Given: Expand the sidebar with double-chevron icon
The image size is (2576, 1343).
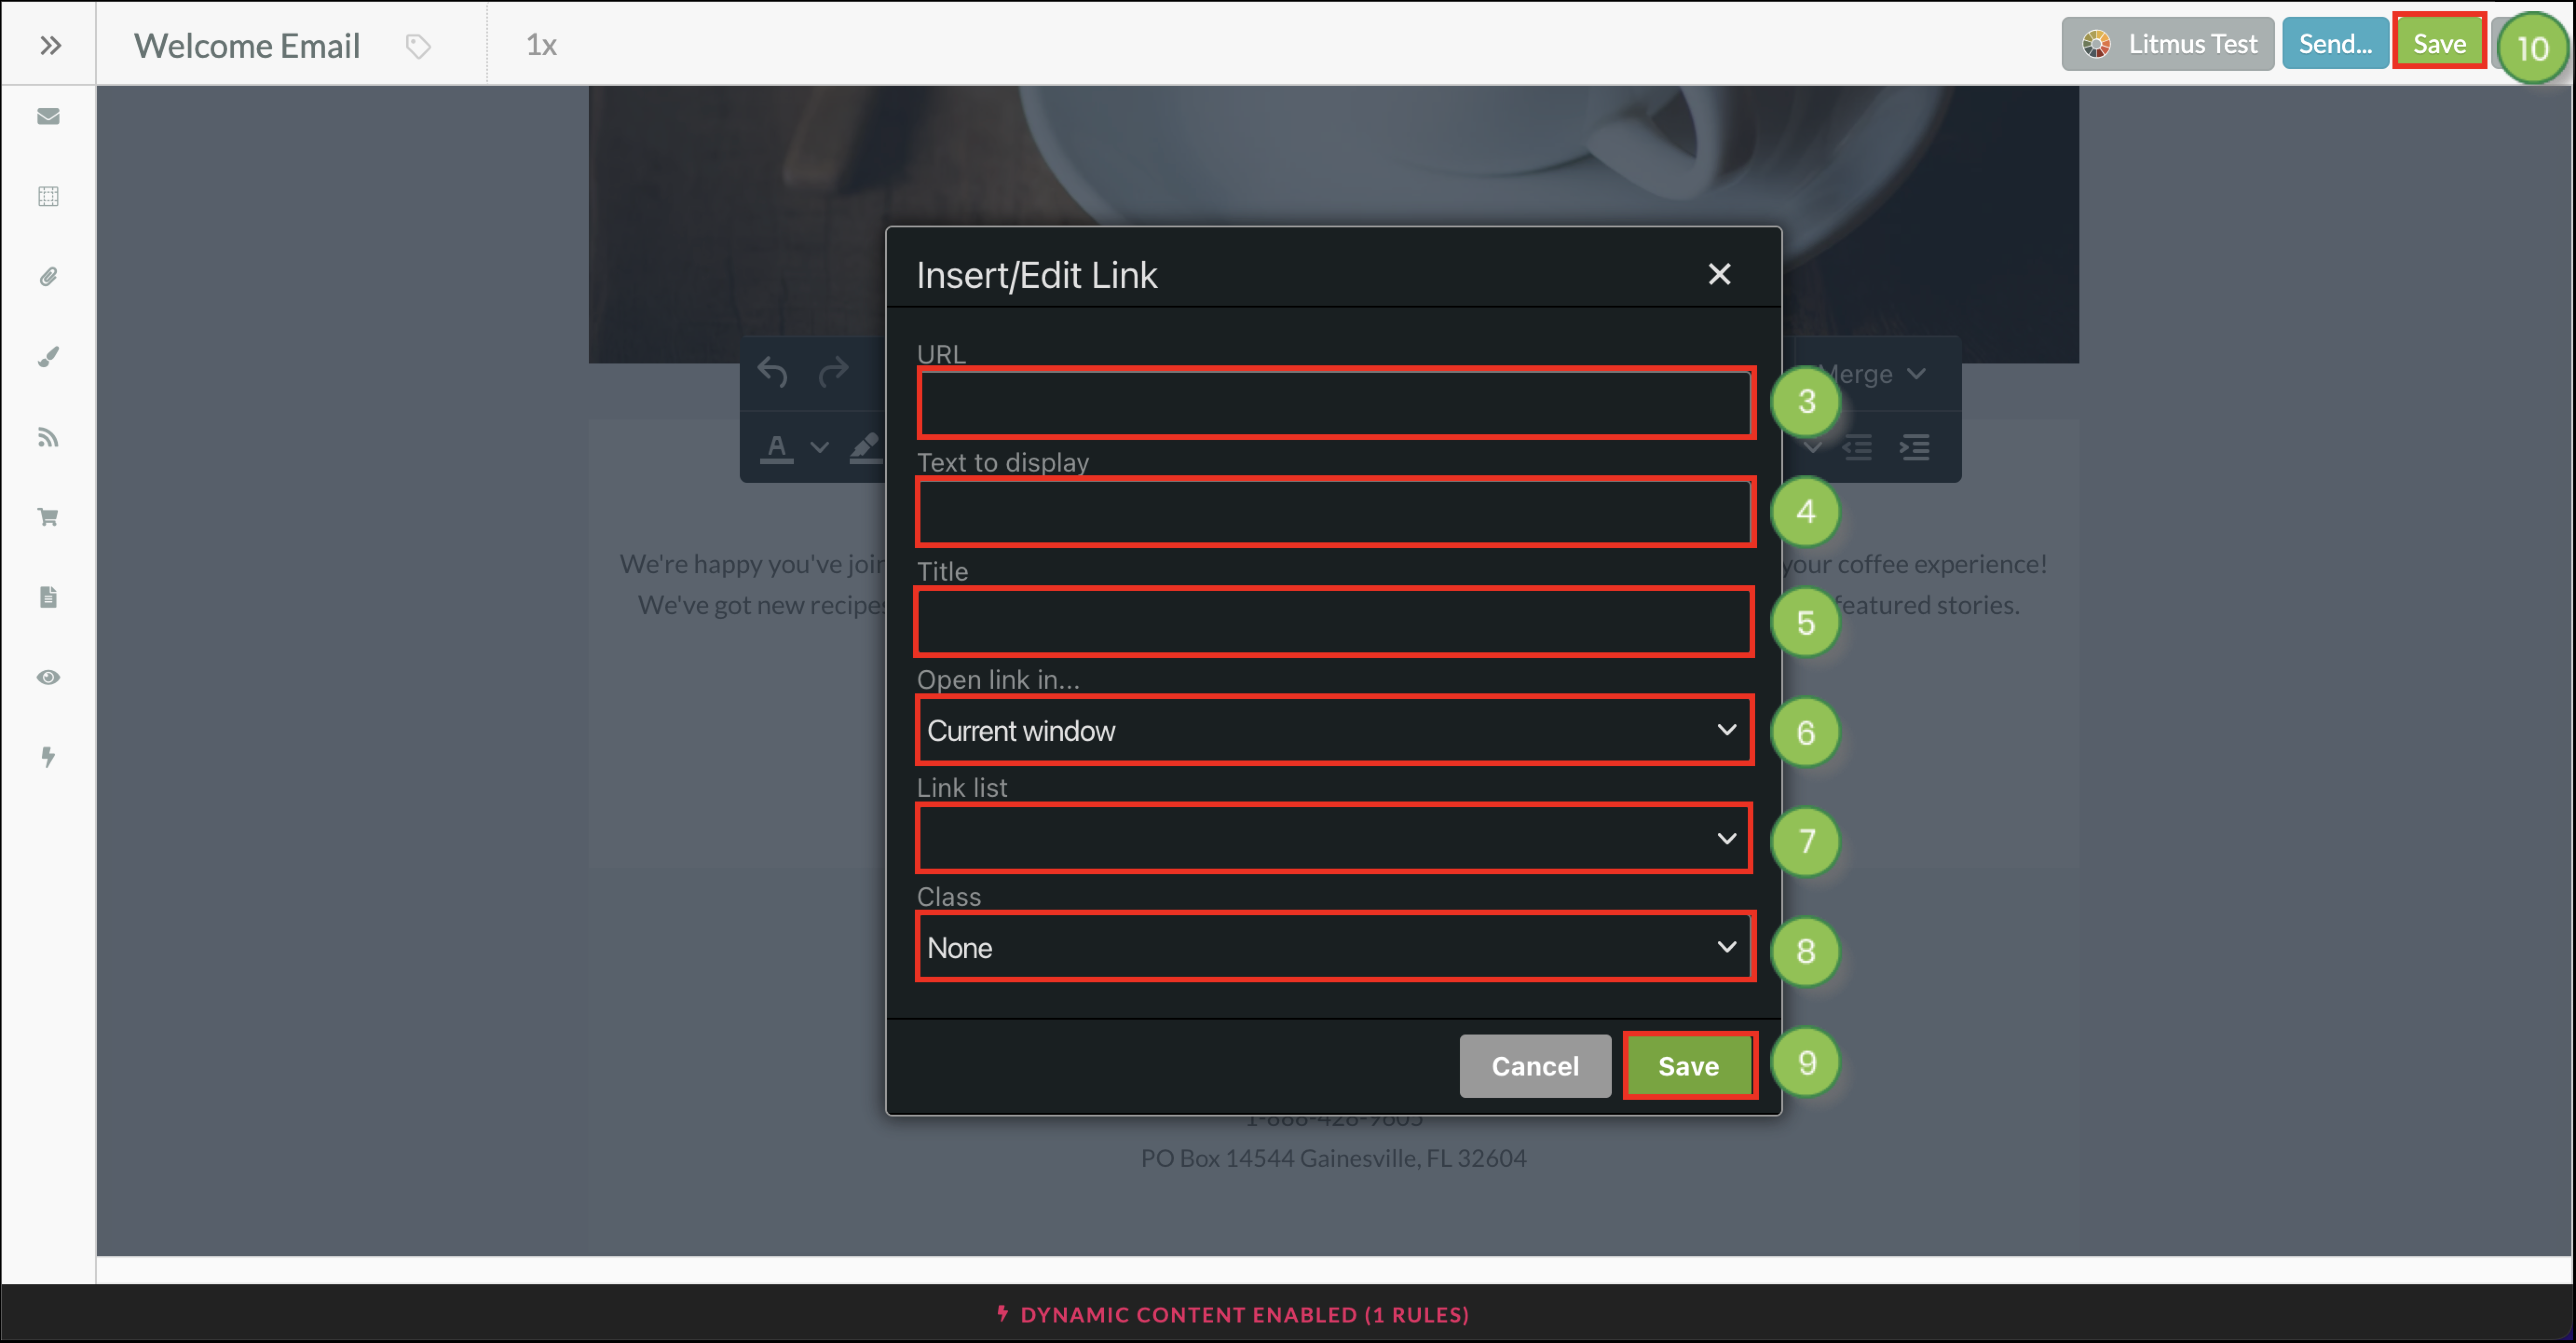Looking at the screenshot, I should 50,45.
